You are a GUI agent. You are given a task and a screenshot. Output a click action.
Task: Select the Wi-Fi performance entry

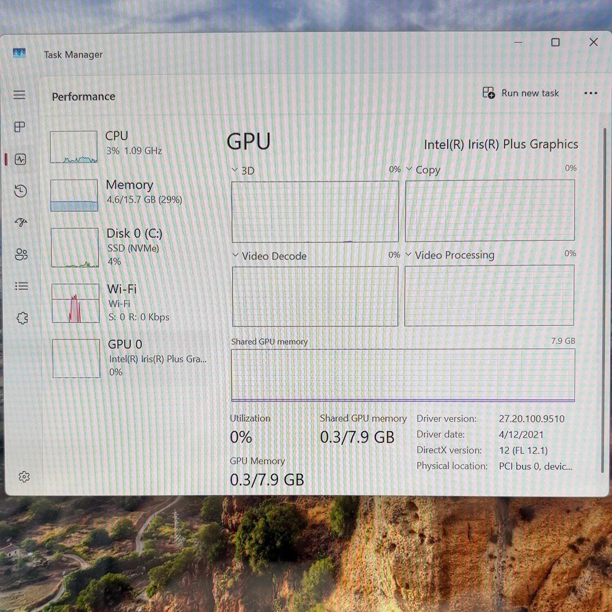pos(131,303)
